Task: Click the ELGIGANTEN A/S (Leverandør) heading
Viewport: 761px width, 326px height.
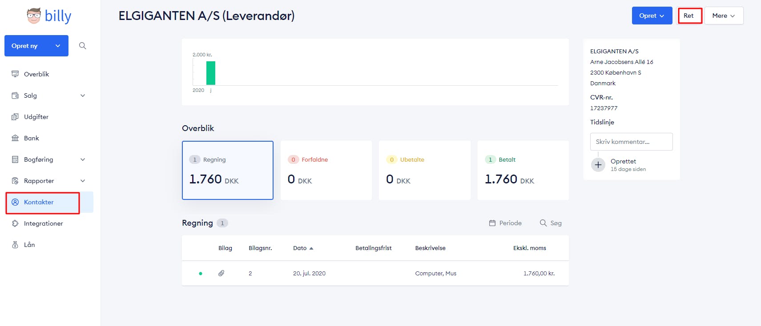Action: pos(206,16)
